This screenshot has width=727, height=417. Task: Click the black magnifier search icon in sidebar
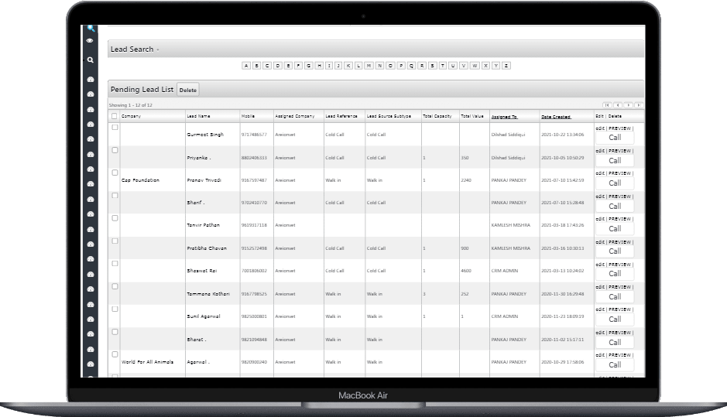tap(90, 60)
